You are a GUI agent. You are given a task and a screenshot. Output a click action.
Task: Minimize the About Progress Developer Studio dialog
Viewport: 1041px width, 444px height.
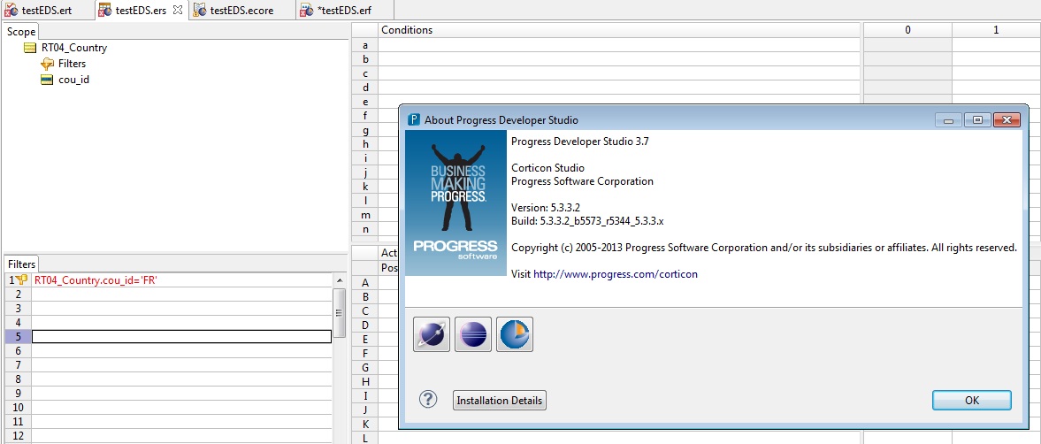(x=948, y=120)
